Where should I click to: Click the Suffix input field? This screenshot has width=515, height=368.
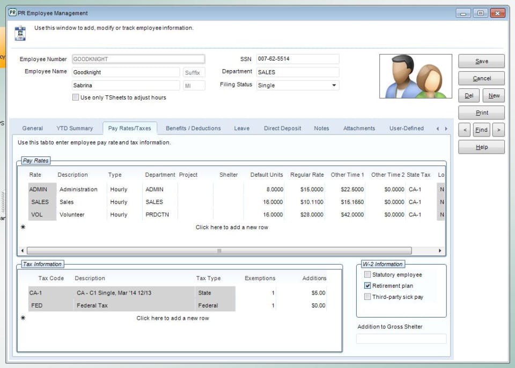194,72
